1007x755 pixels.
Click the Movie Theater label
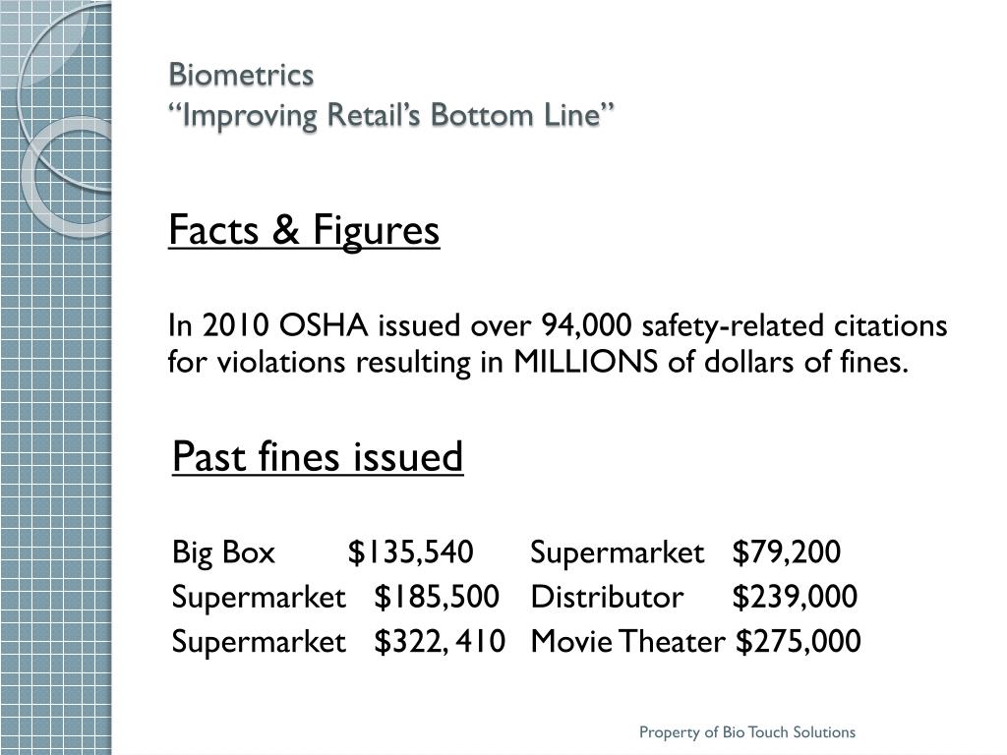point(627,642)
